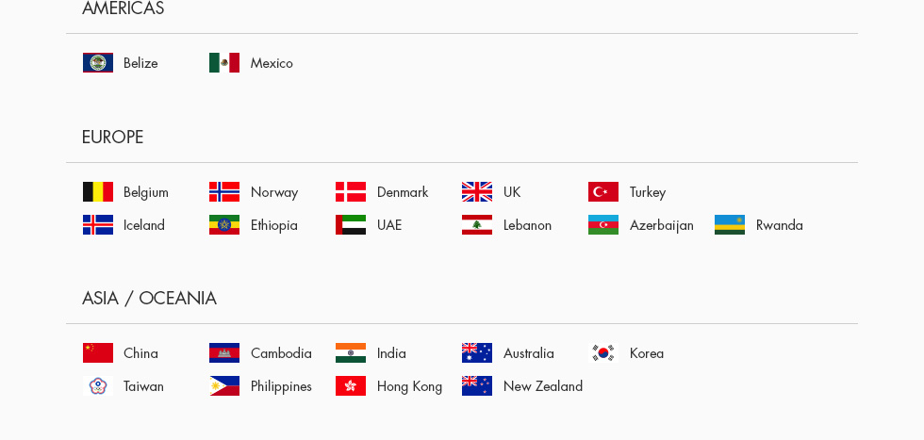924x440 pixels.
Task: Select the New Zealand link
Action: pyautogui.click(x=542, y=386)
